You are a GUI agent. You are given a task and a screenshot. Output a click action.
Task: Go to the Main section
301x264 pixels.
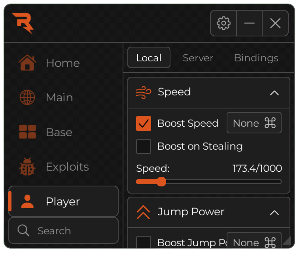point(63,97)
